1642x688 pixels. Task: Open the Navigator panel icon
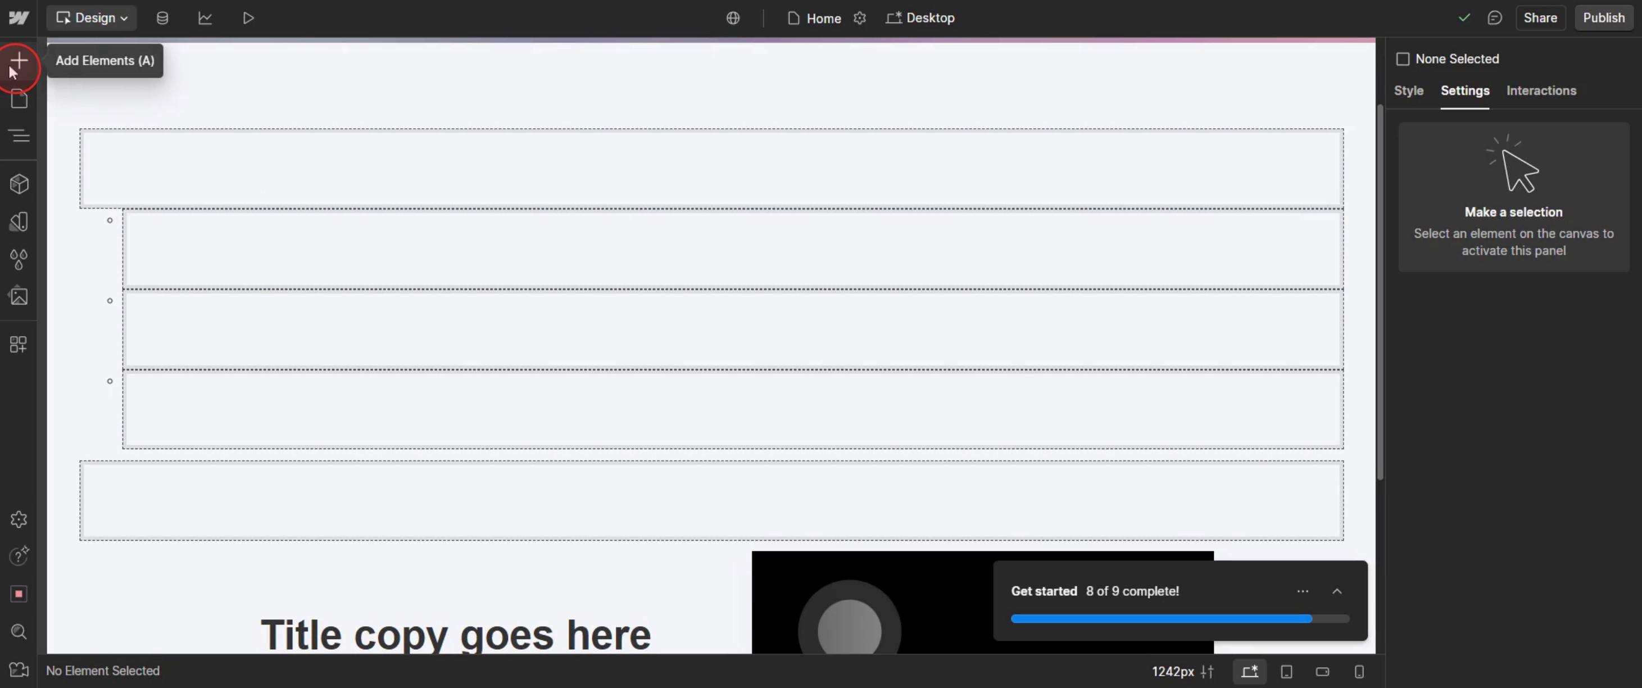(x=19, y=135)
